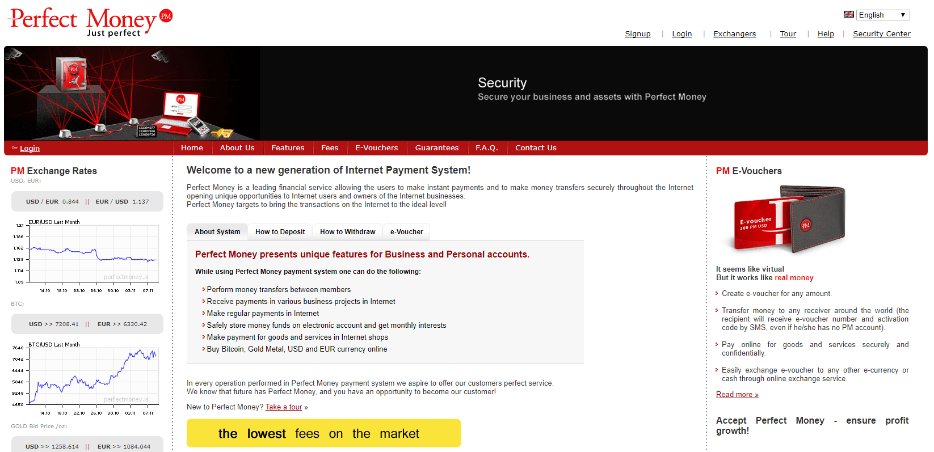
Task: Click the UK flag icon beside English
Action: (x=849, y=15)
